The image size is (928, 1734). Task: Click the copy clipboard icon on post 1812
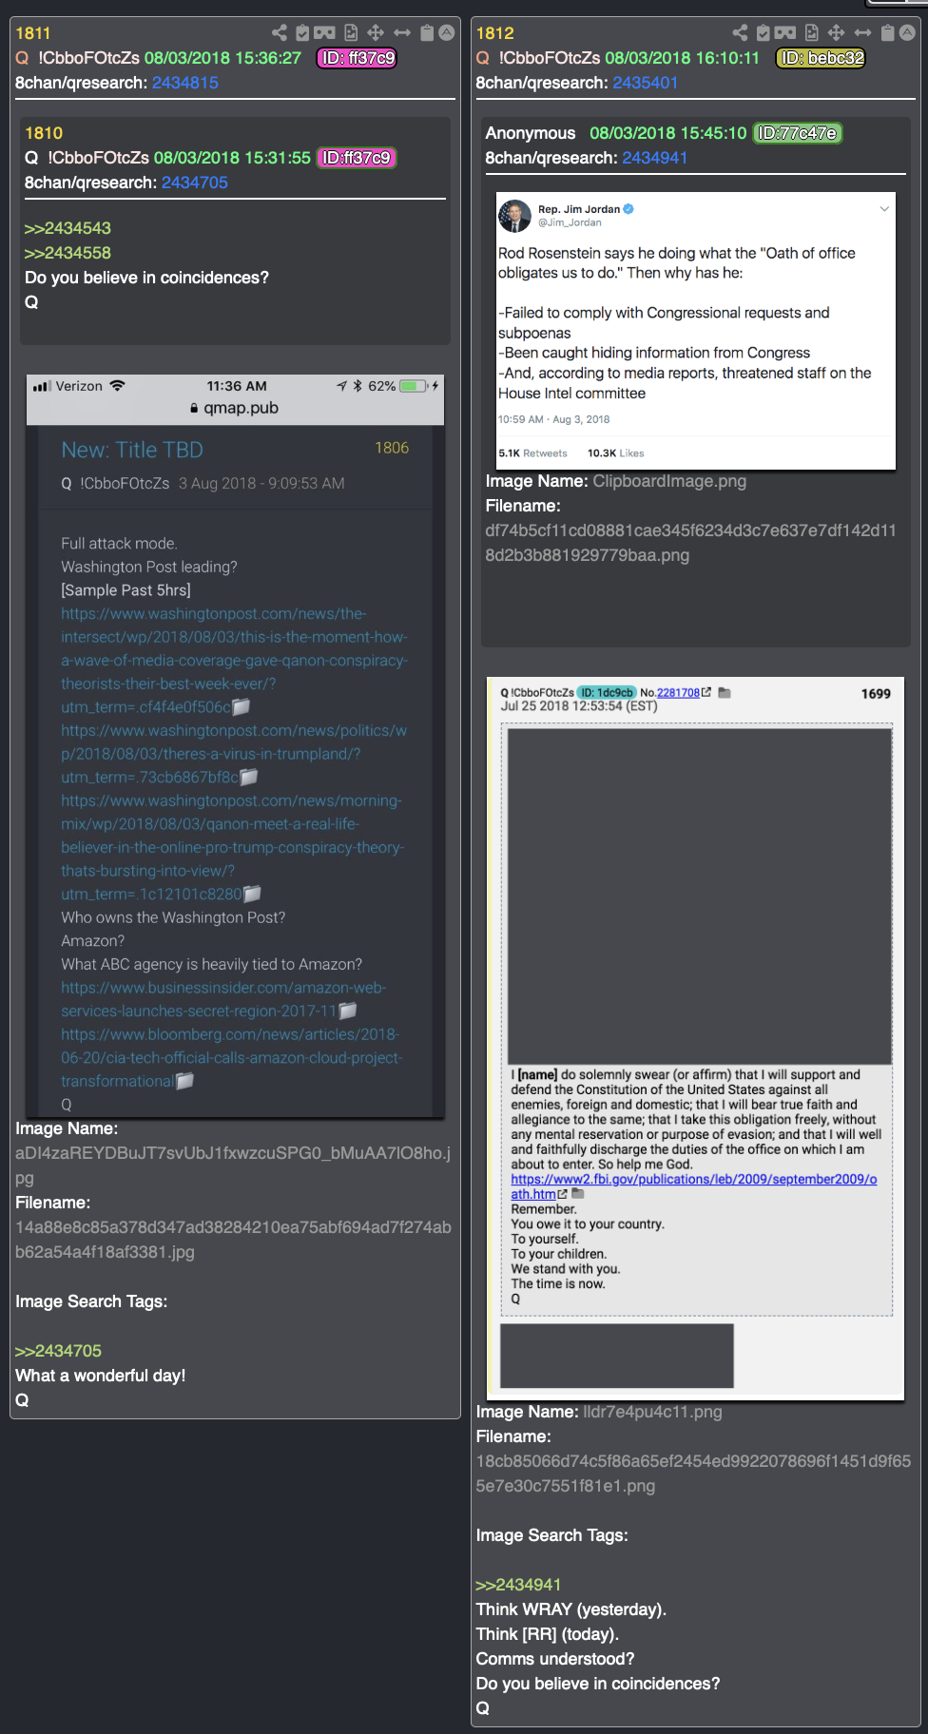click(887, 33)
